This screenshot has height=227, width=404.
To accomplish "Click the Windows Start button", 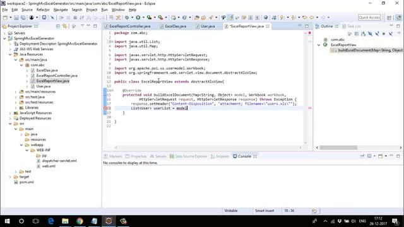I will point(7,221).
